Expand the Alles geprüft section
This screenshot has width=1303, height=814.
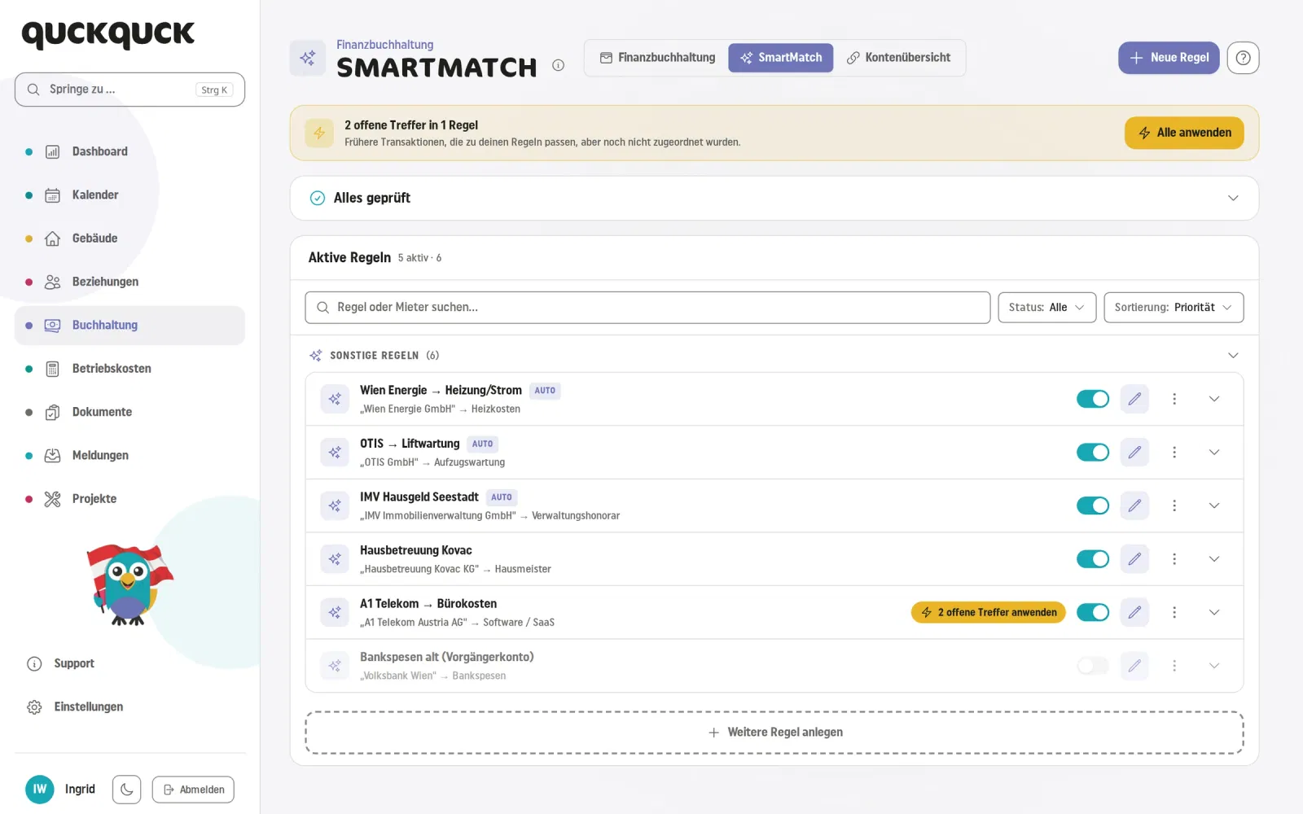pos(774,198)
